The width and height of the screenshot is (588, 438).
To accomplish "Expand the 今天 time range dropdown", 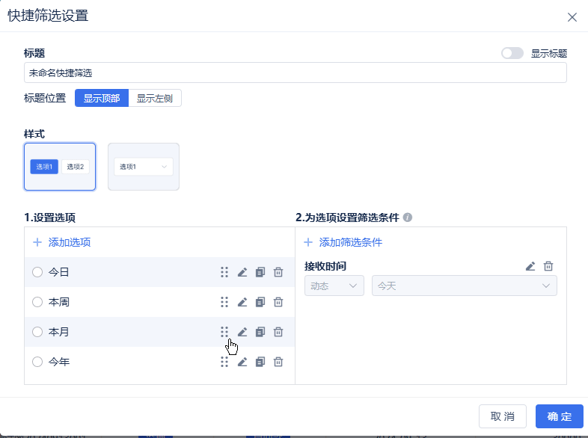I will pos(464,286).
